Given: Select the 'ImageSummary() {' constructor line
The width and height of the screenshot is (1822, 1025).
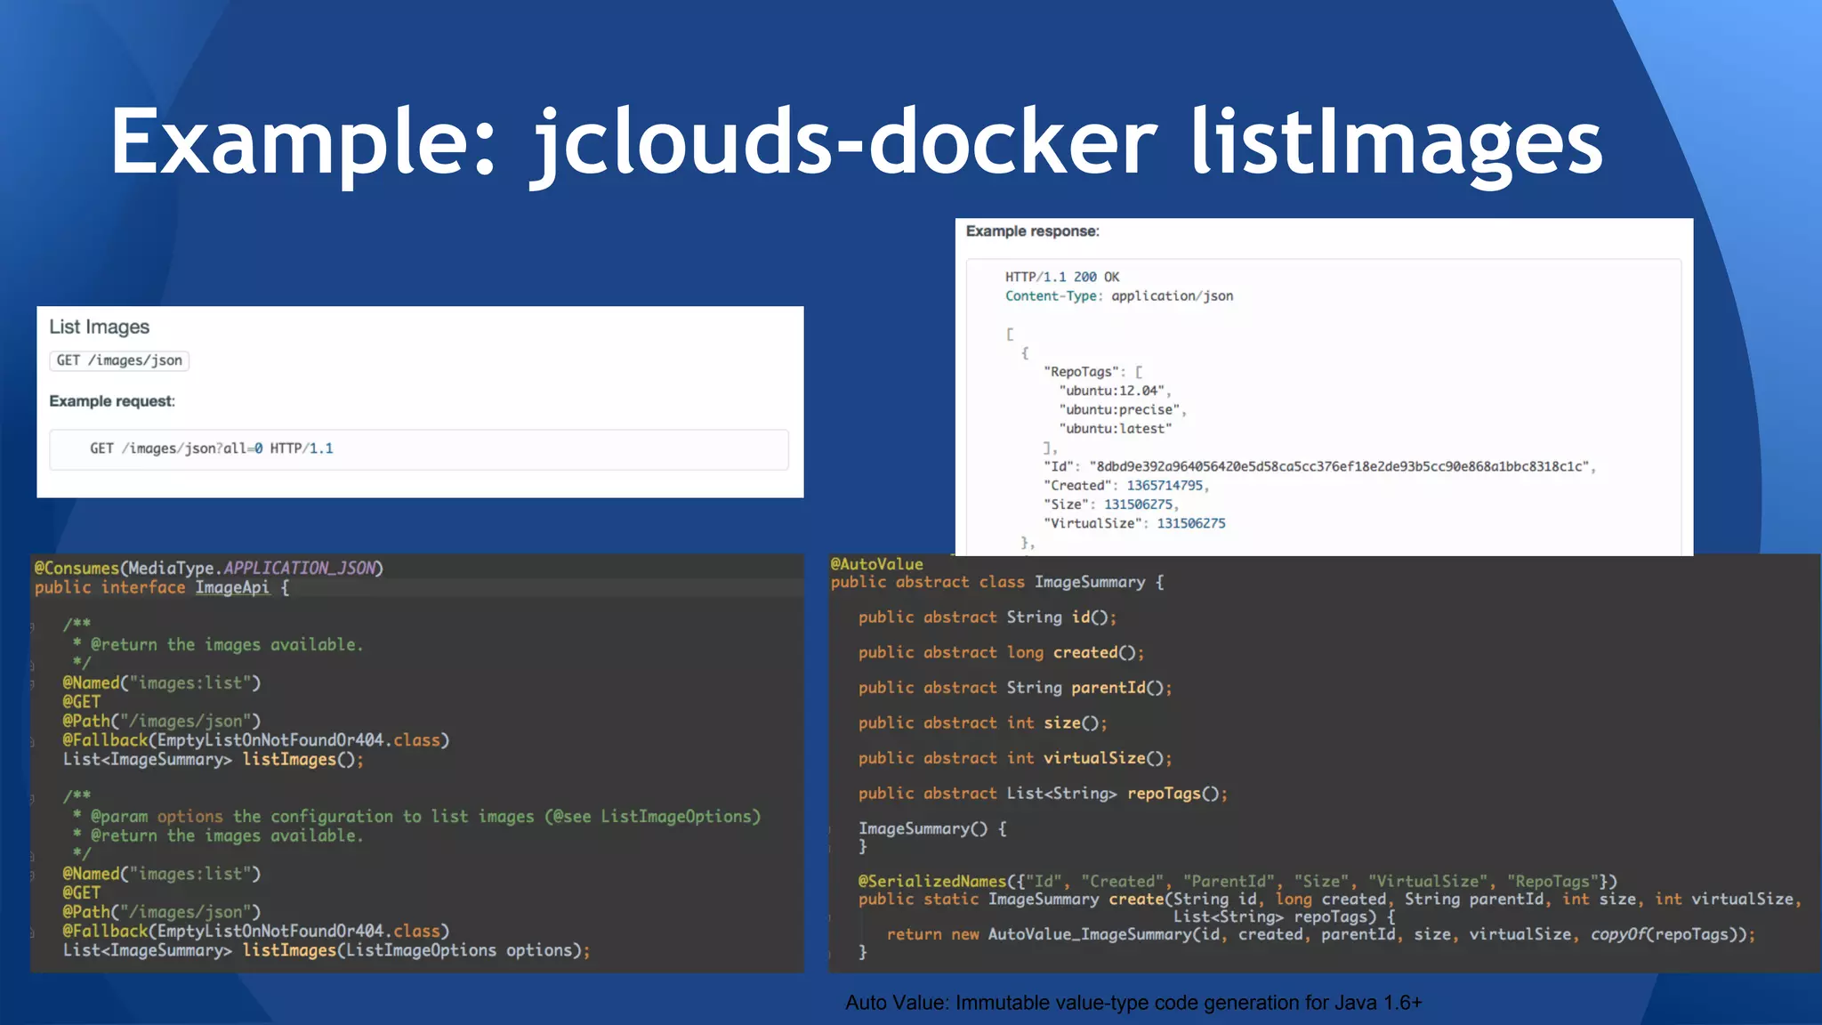Looking at the screenshot, I should (x=933, y=828).
